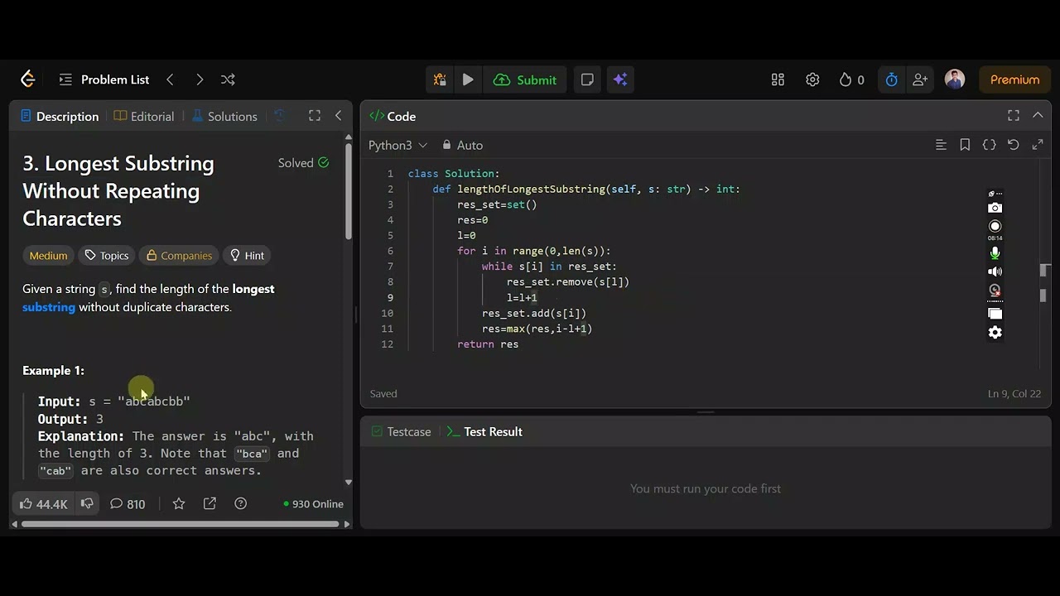
Task: Star the problem as favorite
Action: 178,503
